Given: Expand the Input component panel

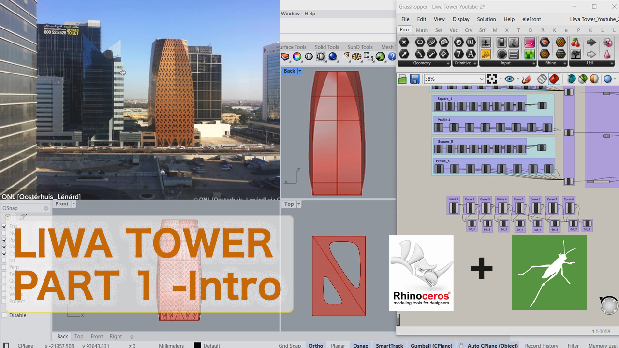Looking at the screenshot, I should coord(534,63).
